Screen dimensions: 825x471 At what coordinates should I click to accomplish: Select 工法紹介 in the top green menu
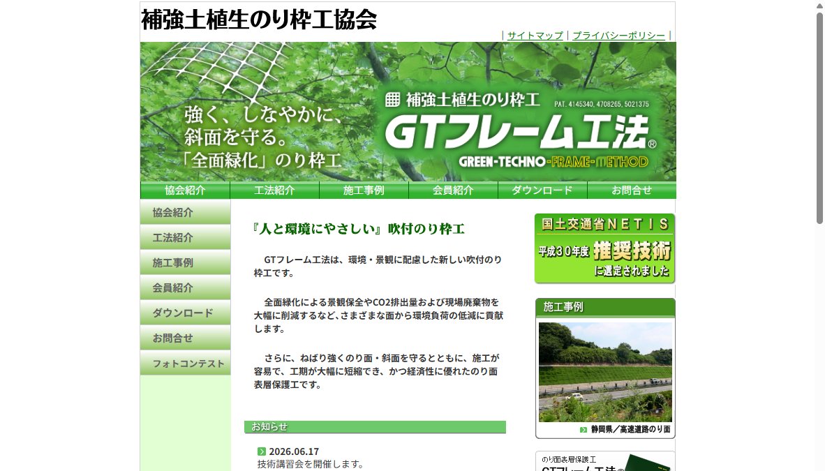pyautogui.click(x=274, y=190)
